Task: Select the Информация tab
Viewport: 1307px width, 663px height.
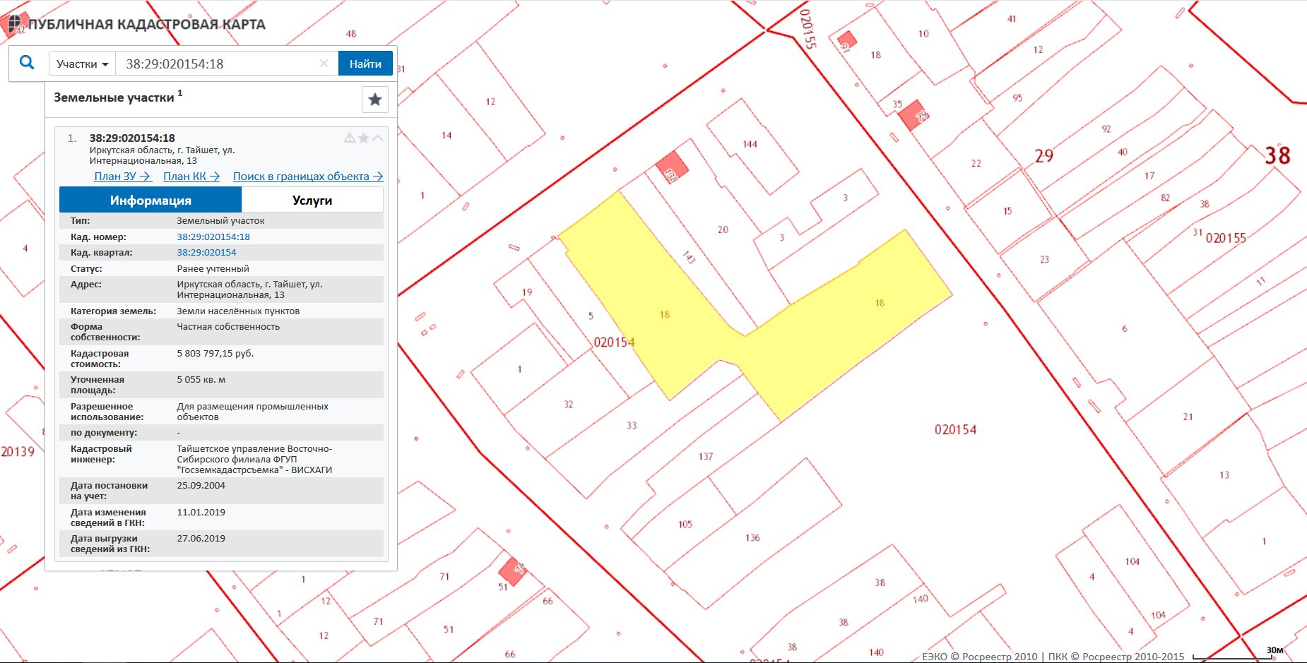Action: [150, 201]
